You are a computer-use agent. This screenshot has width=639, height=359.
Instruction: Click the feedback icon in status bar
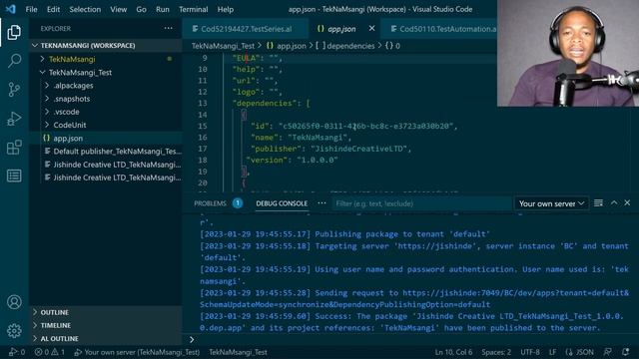tap(608, 352)
